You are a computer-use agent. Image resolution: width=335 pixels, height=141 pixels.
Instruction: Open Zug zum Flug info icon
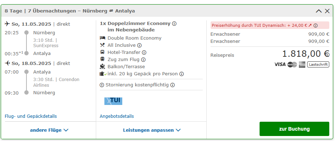(x=143, y=60)
